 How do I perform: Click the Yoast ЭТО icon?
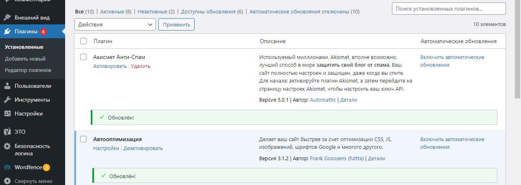click(x=7, y=132)
